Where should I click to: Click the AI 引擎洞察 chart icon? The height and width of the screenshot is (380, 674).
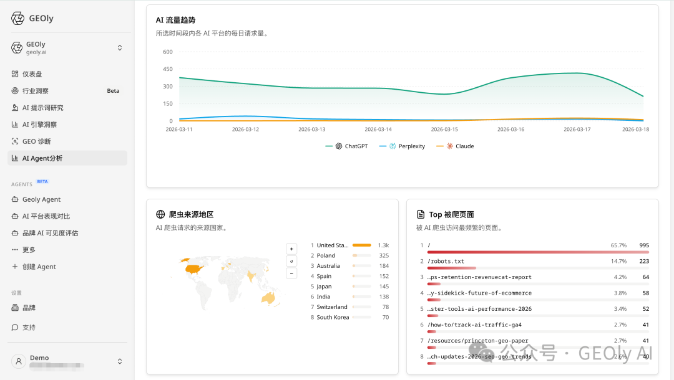coord(15,125)
